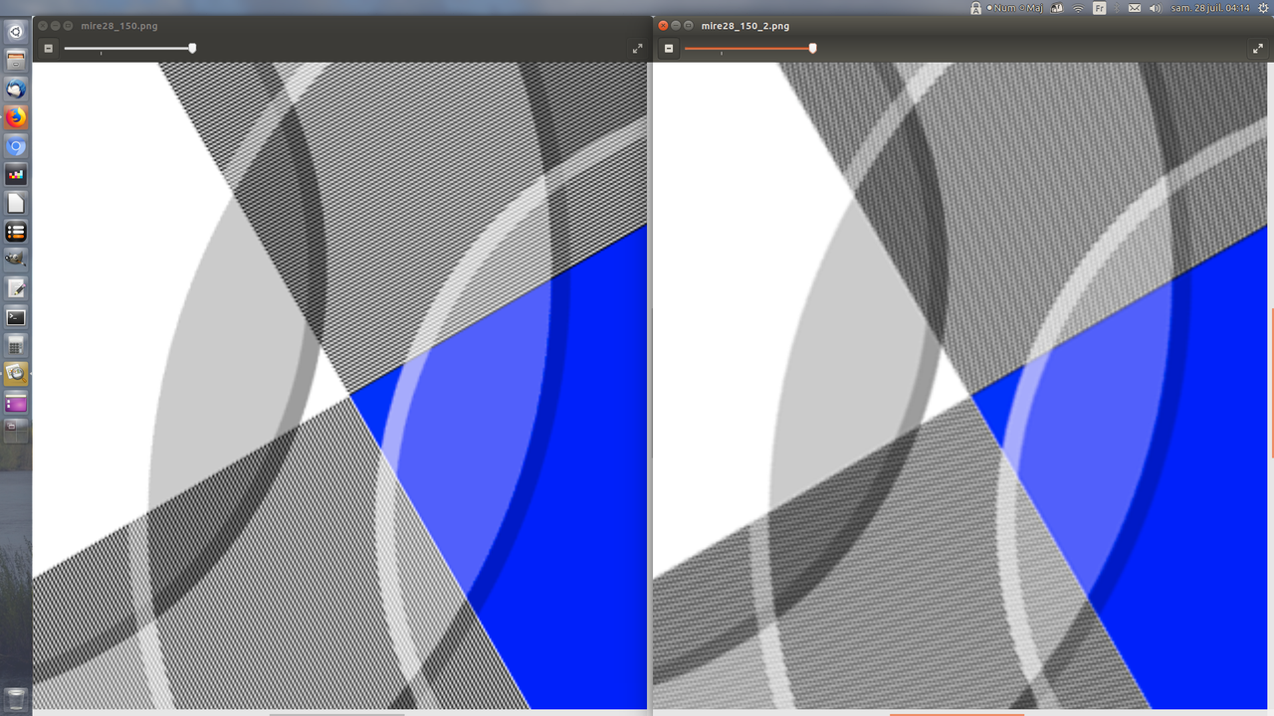Open the Fr keyboard layout indicator
The image size is (1274, 716).
[x=1100, y=8]
